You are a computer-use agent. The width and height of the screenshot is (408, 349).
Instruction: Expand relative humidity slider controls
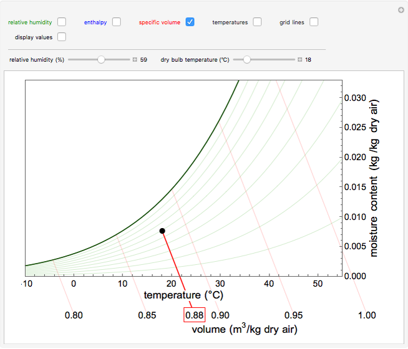pyautogui.click(x=134, y=60)
